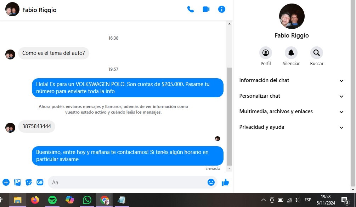
Task: Toggle the conversation information panel icon
Action: [x=222, y=10]
